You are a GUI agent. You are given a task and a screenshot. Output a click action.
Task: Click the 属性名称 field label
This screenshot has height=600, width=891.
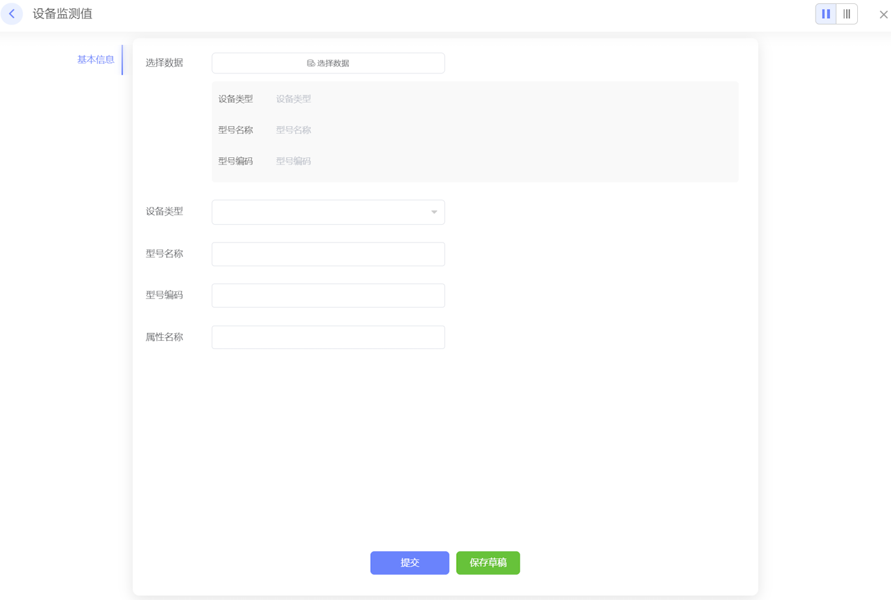click(164, 337)
